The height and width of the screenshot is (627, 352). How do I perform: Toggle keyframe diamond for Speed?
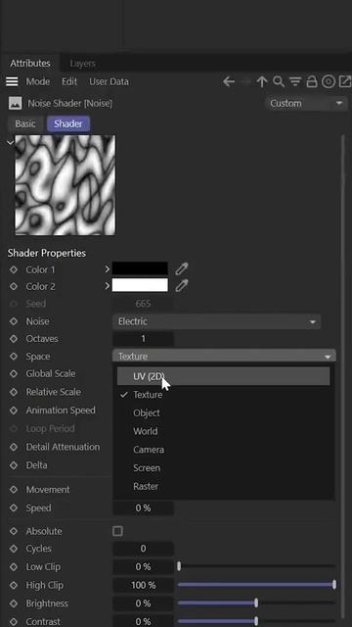pos(14,508)
